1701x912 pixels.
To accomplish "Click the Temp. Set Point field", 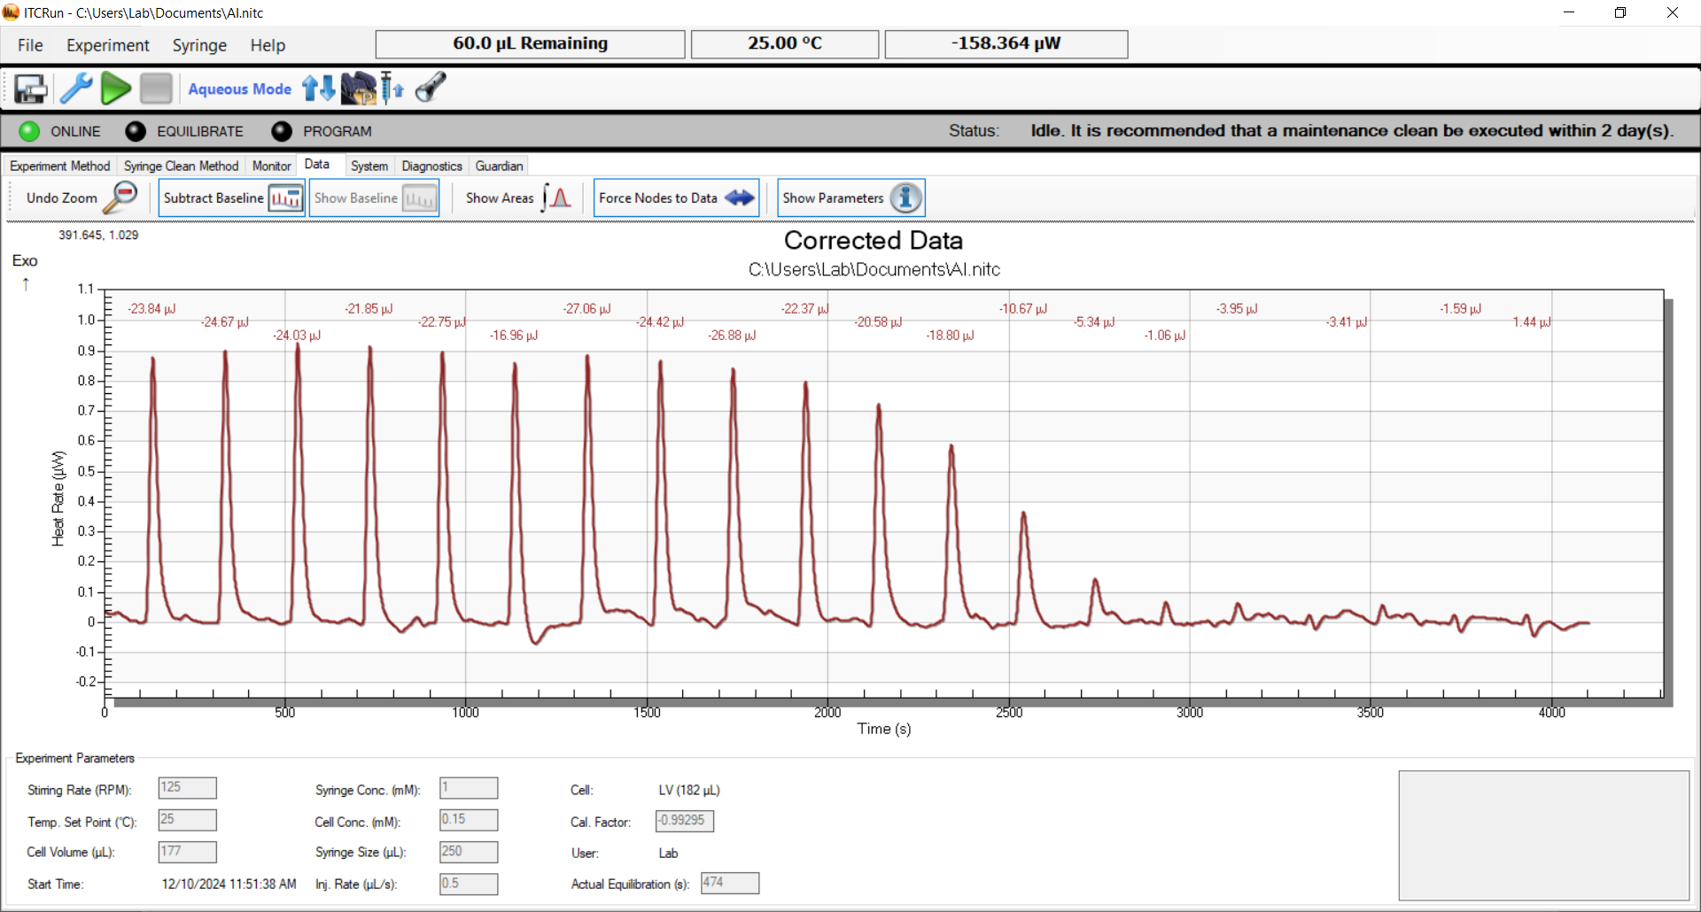I will [x=187, y=820].
